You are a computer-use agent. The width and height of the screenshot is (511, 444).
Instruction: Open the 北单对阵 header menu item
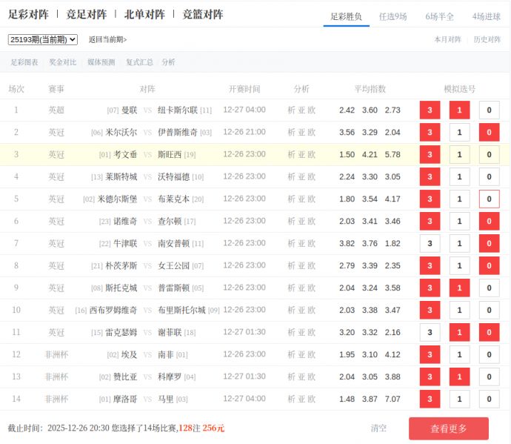click(x=144, y=14)
